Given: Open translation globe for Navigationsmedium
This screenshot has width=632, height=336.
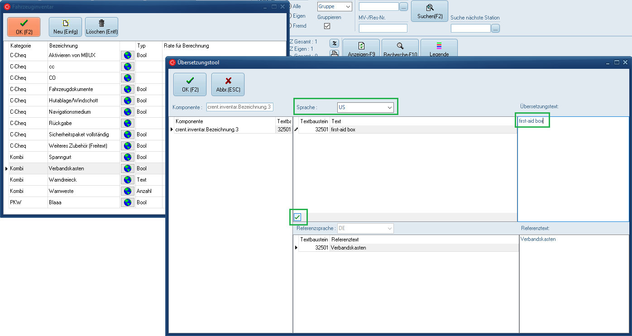Looking at the screenshot, I should tap(128, 112).
